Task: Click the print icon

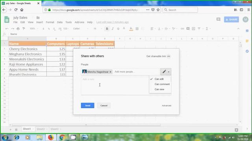Action: click(18, 29)
